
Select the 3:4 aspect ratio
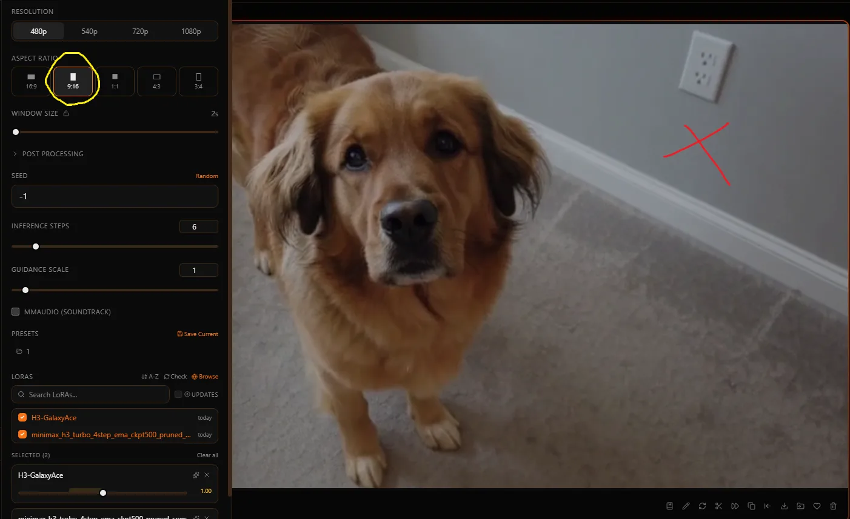(x=198, y=81)
